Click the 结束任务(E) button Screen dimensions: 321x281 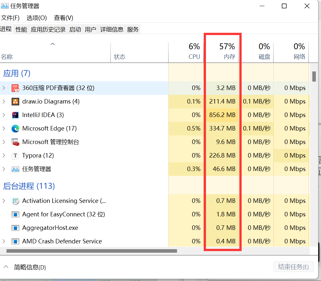294,267
